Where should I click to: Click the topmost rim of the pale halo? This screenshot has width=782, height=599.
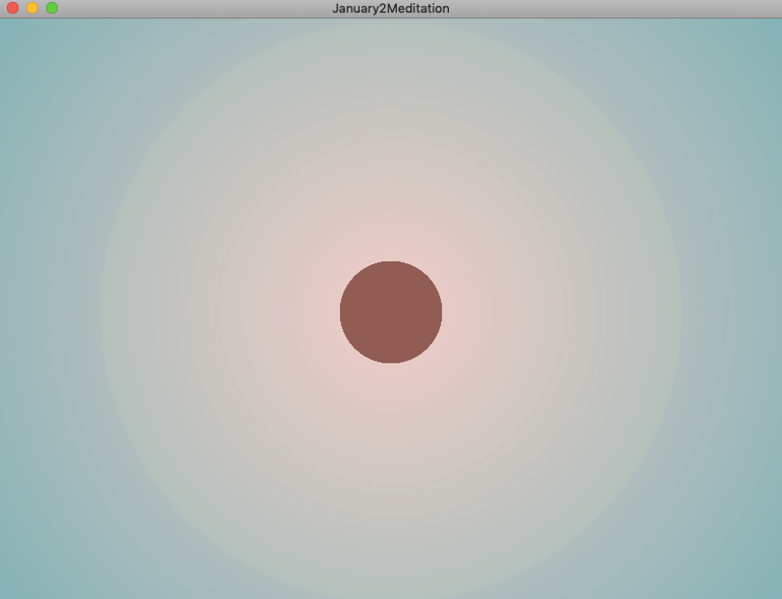391,22
